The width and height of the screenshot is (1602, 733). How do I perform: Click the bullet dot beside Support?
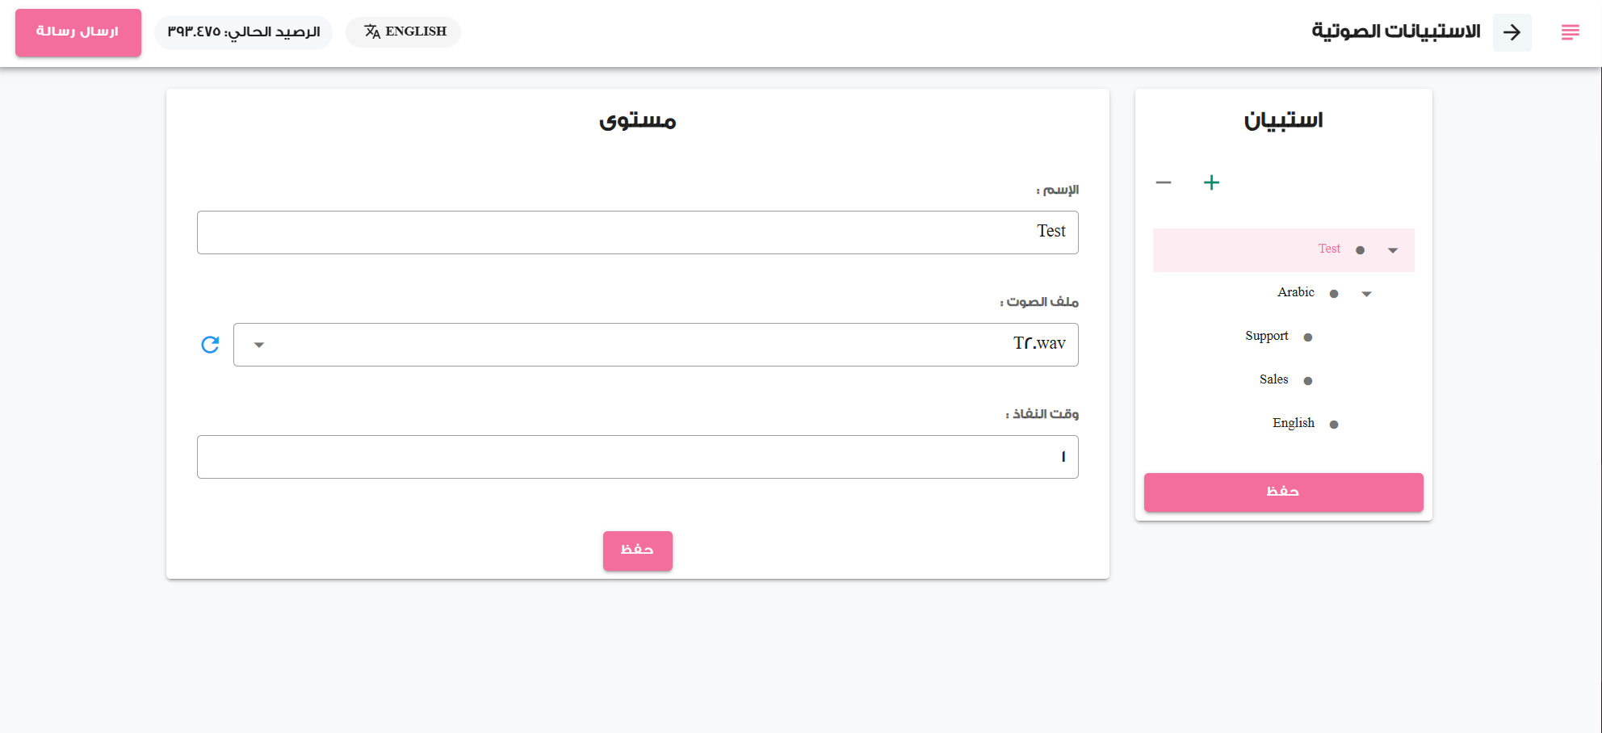point(1308,337)
